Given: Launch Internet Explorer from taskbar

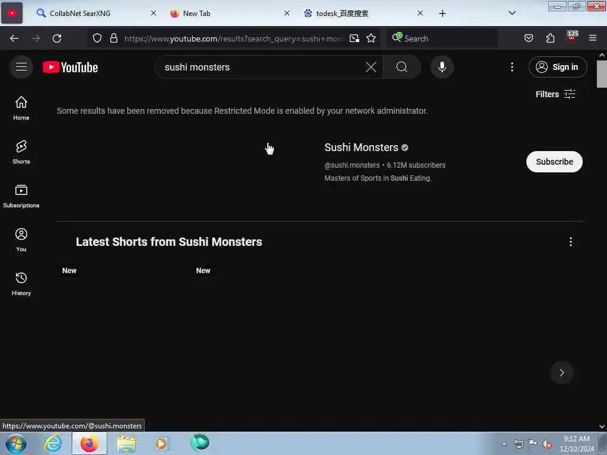Looking at the screenshot, I should (x=53, y=443).
